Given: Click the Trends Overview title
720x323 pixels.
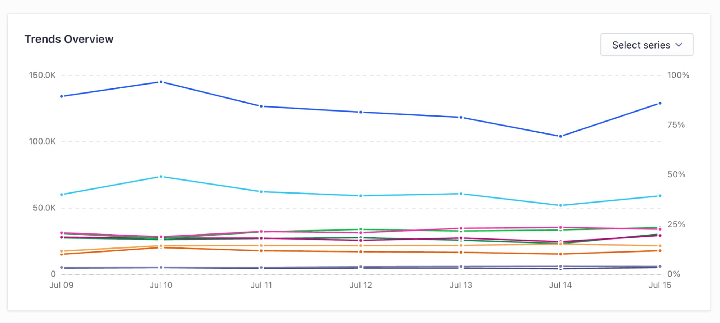Looking at the screenshot, I should click(69, 39).
